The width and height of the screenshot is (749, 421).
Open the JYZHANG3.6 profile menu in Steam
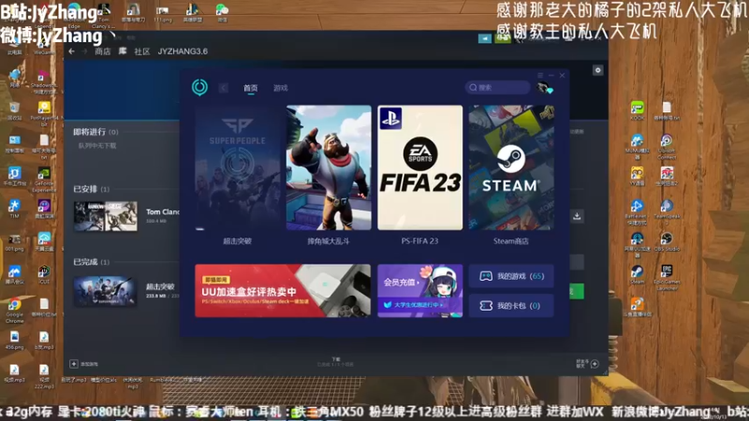(183, 51)
